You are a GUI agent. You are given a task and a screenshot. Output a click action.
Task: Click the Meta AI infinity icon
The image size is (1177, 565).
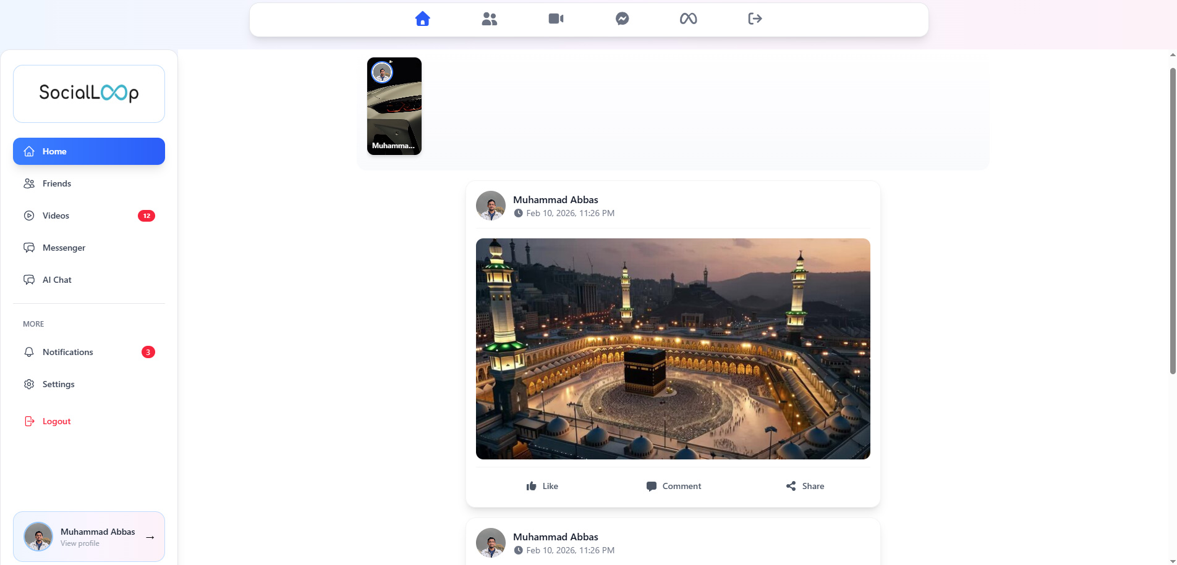(x=688, y=19)
